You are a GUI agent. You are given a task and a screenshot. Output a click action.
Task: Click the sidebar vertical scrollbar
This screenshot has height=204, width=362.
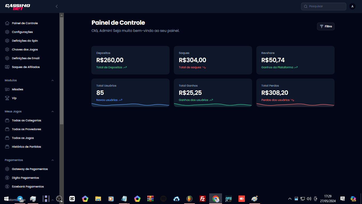pyautogui.click(x=61, y=70)
